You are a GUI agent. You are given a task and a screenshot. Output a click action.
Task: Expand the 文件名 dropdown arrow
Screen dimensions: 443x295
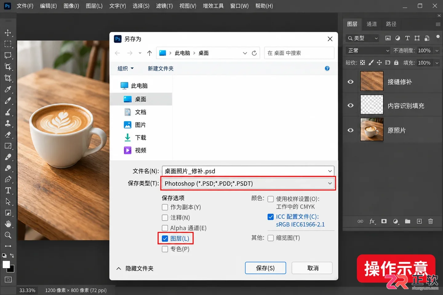[x=330, y=171]
